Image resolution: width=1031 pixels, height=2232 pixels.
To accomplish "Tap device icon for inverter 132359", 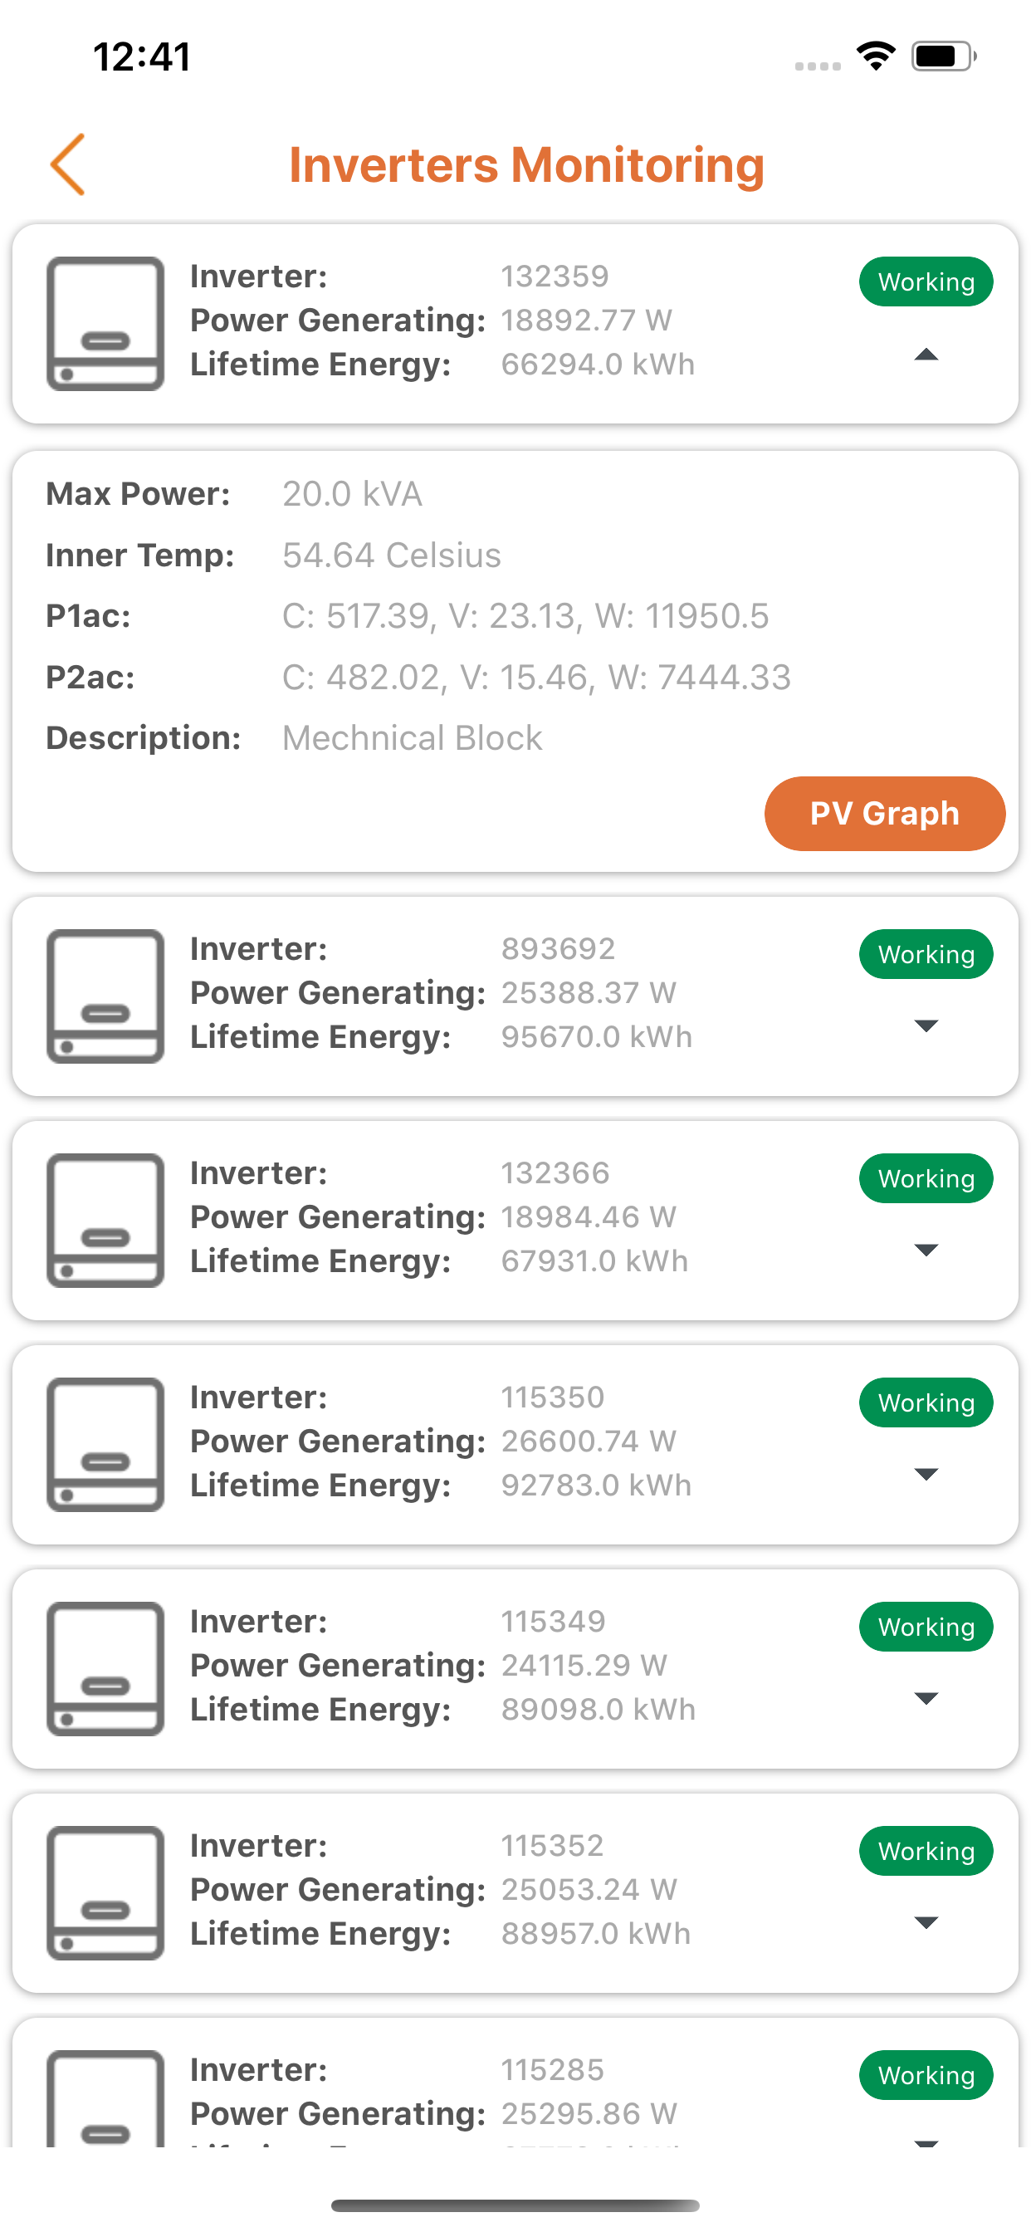I will (x=105, y=323).
